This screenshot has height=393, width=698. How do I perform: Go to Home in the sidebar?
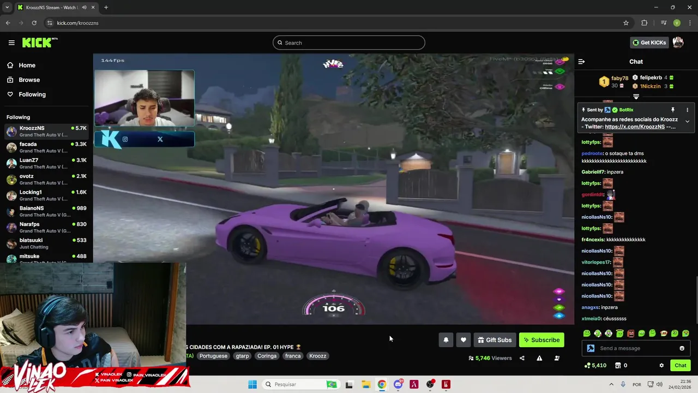(27, 65)
